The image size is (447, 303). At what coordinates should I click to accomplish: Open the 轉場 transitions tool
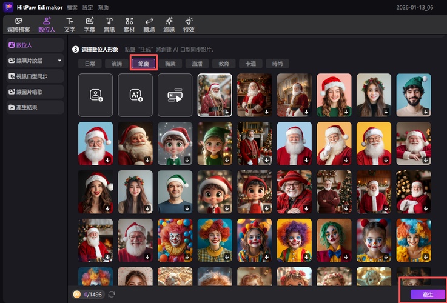149,25
